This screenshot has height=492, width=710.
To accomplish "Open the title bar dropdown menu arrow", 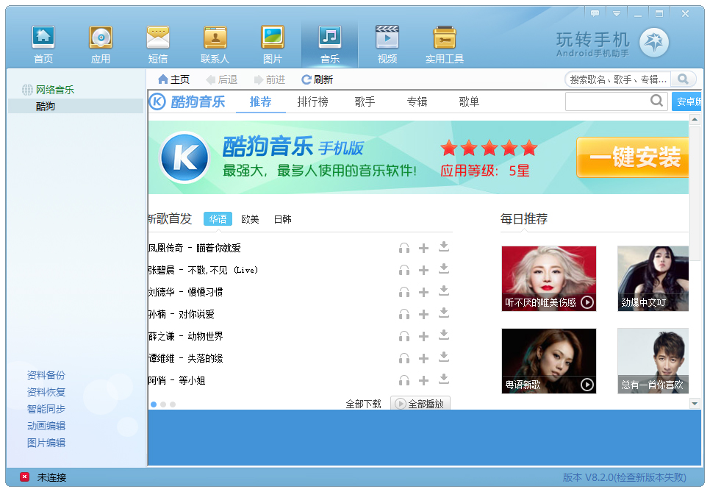I will 617,13.
